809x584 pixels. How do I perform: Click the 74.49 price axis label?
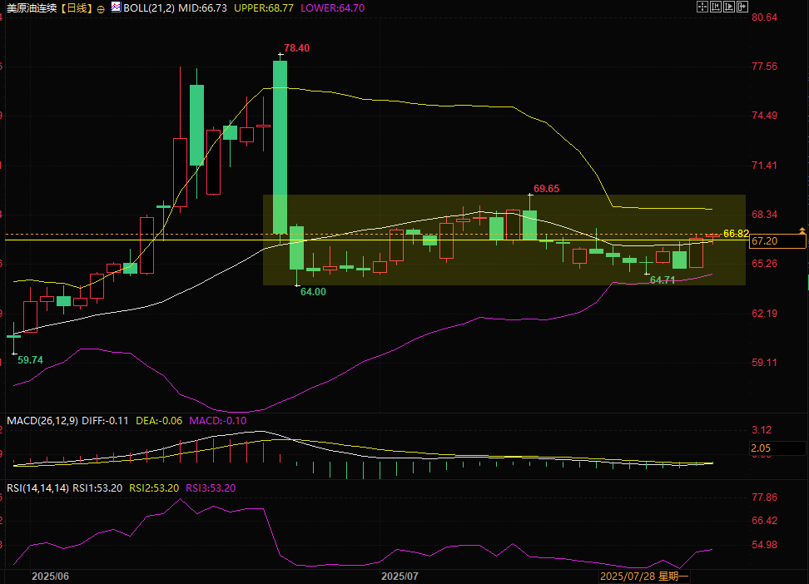pos(765,116)
